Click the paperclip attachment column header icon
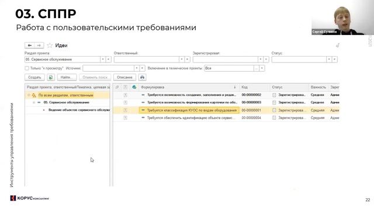 [117, 87]
